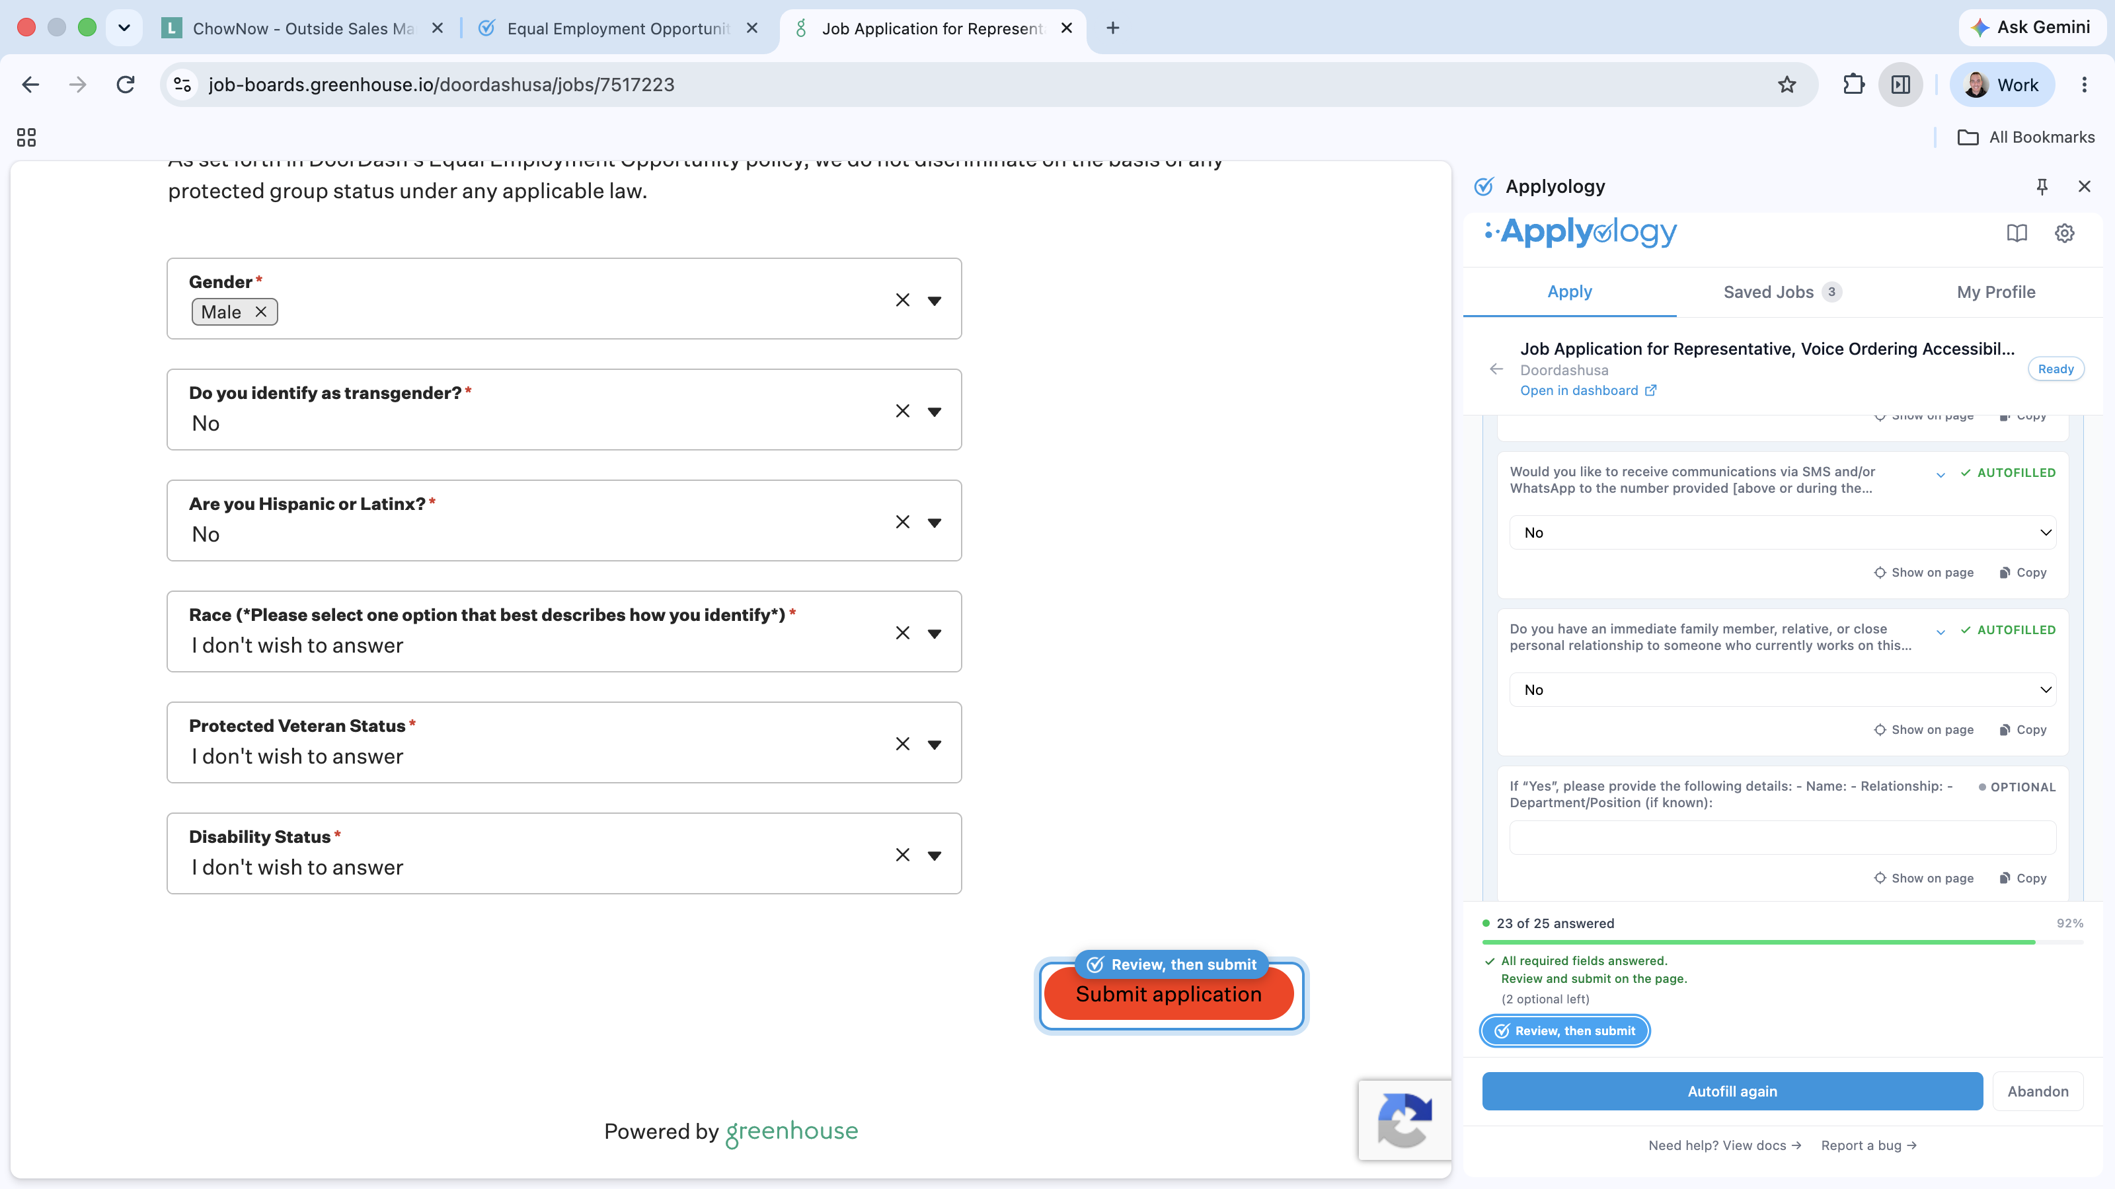Clear the transgender question answer
This screenshot has height=1189, width=2115.
902,411
